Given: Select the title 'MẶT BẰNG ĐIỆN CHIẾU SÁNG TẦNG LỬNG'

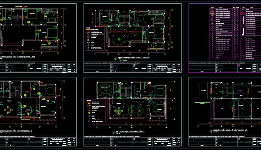Looking at the screenshot, I should [x=134, y=58].
